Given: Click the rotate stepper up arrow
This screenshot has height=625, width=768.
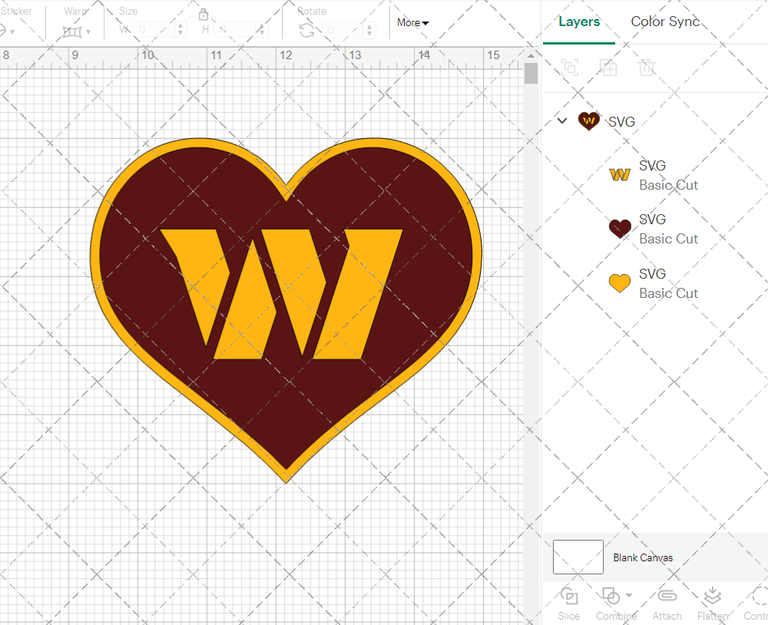Looking at the screenshot, I should click(x=370, y=26).
